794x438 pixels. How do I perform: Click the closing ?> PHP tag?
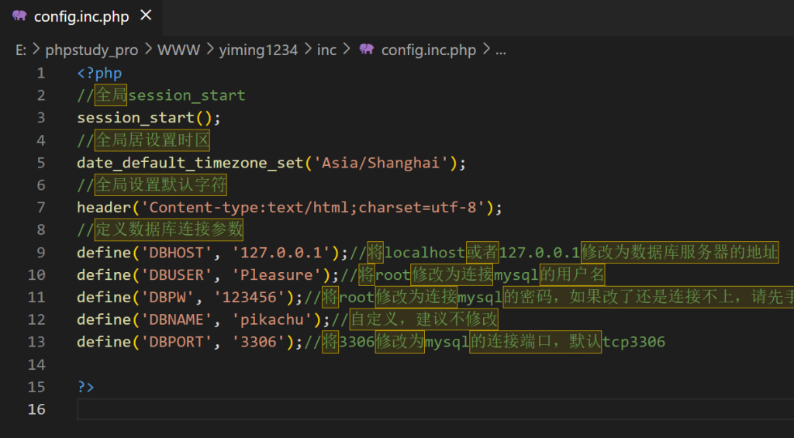pyautogui.click(x=85, y=386)
